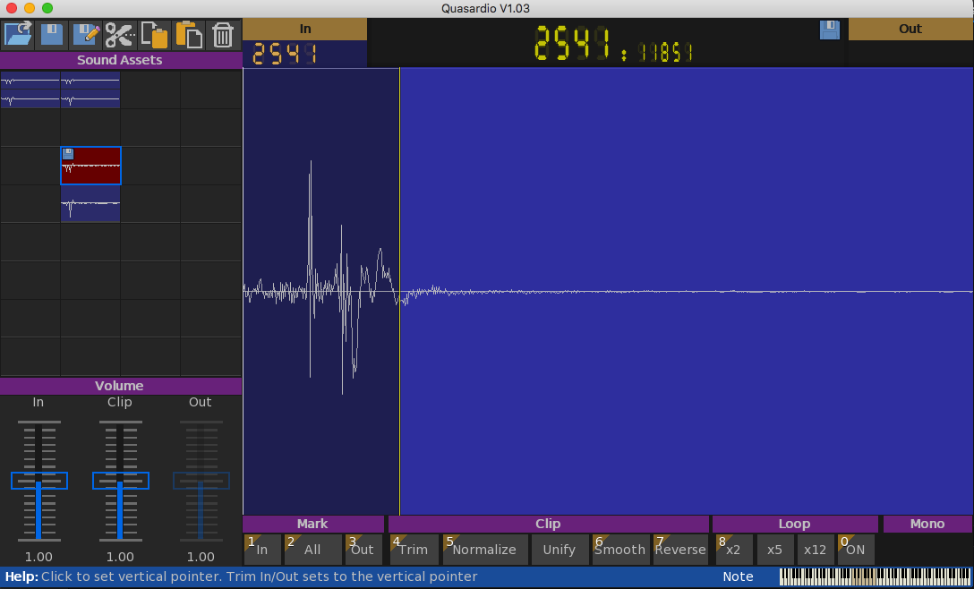Click Mark In button
Image resolution: width=974 pixels, height=589 pixels.
click(262, 550)
